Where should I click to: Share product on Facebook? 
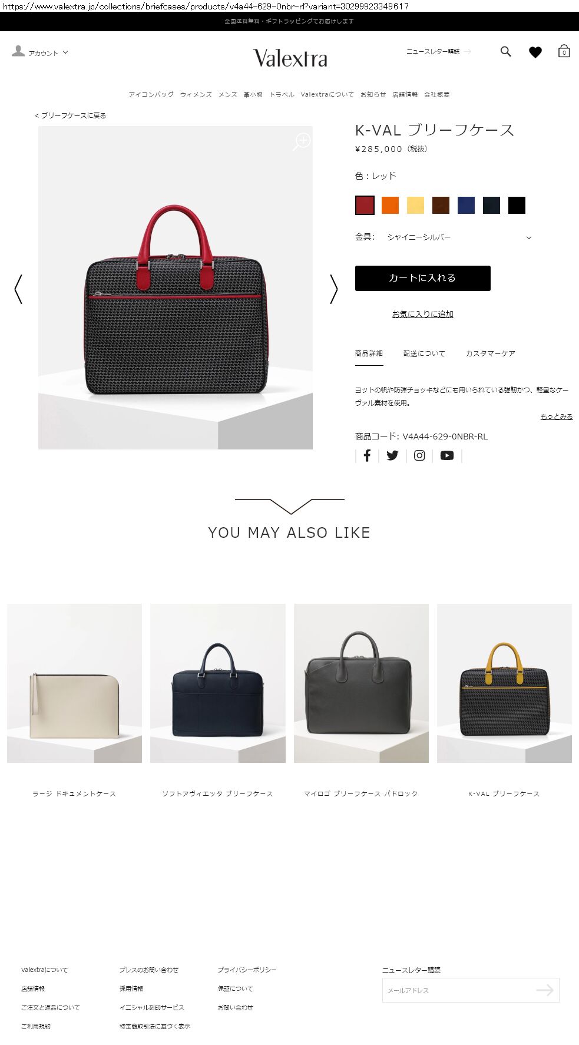coord(367,455)
